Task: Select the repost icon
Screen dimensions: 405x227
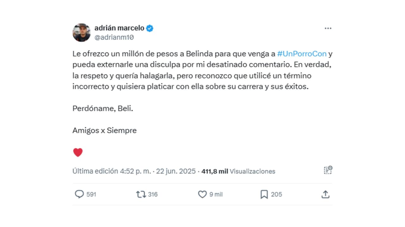Action: [x=141, y=195]
